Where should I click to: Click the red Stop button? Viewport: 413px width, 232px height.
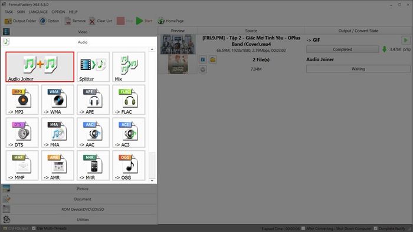(124, 21)
